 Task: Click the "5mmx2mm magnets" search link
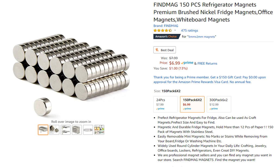pyautogui.click(x=202, y=37)
